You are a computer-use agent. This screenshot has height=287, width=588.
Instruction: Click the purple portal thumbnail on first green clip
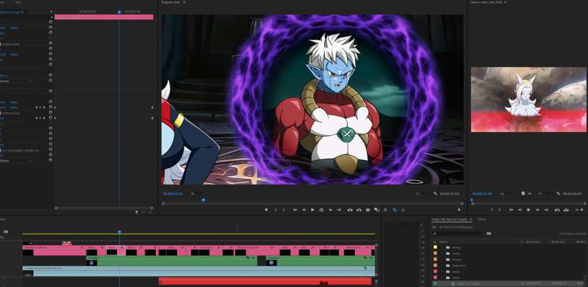coord(91,263)
